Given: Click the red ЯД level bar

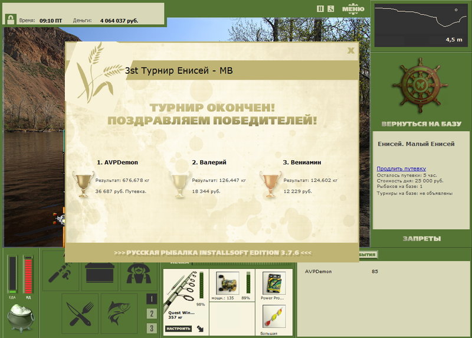Looking at the screenshot, I should pos(28,274).
